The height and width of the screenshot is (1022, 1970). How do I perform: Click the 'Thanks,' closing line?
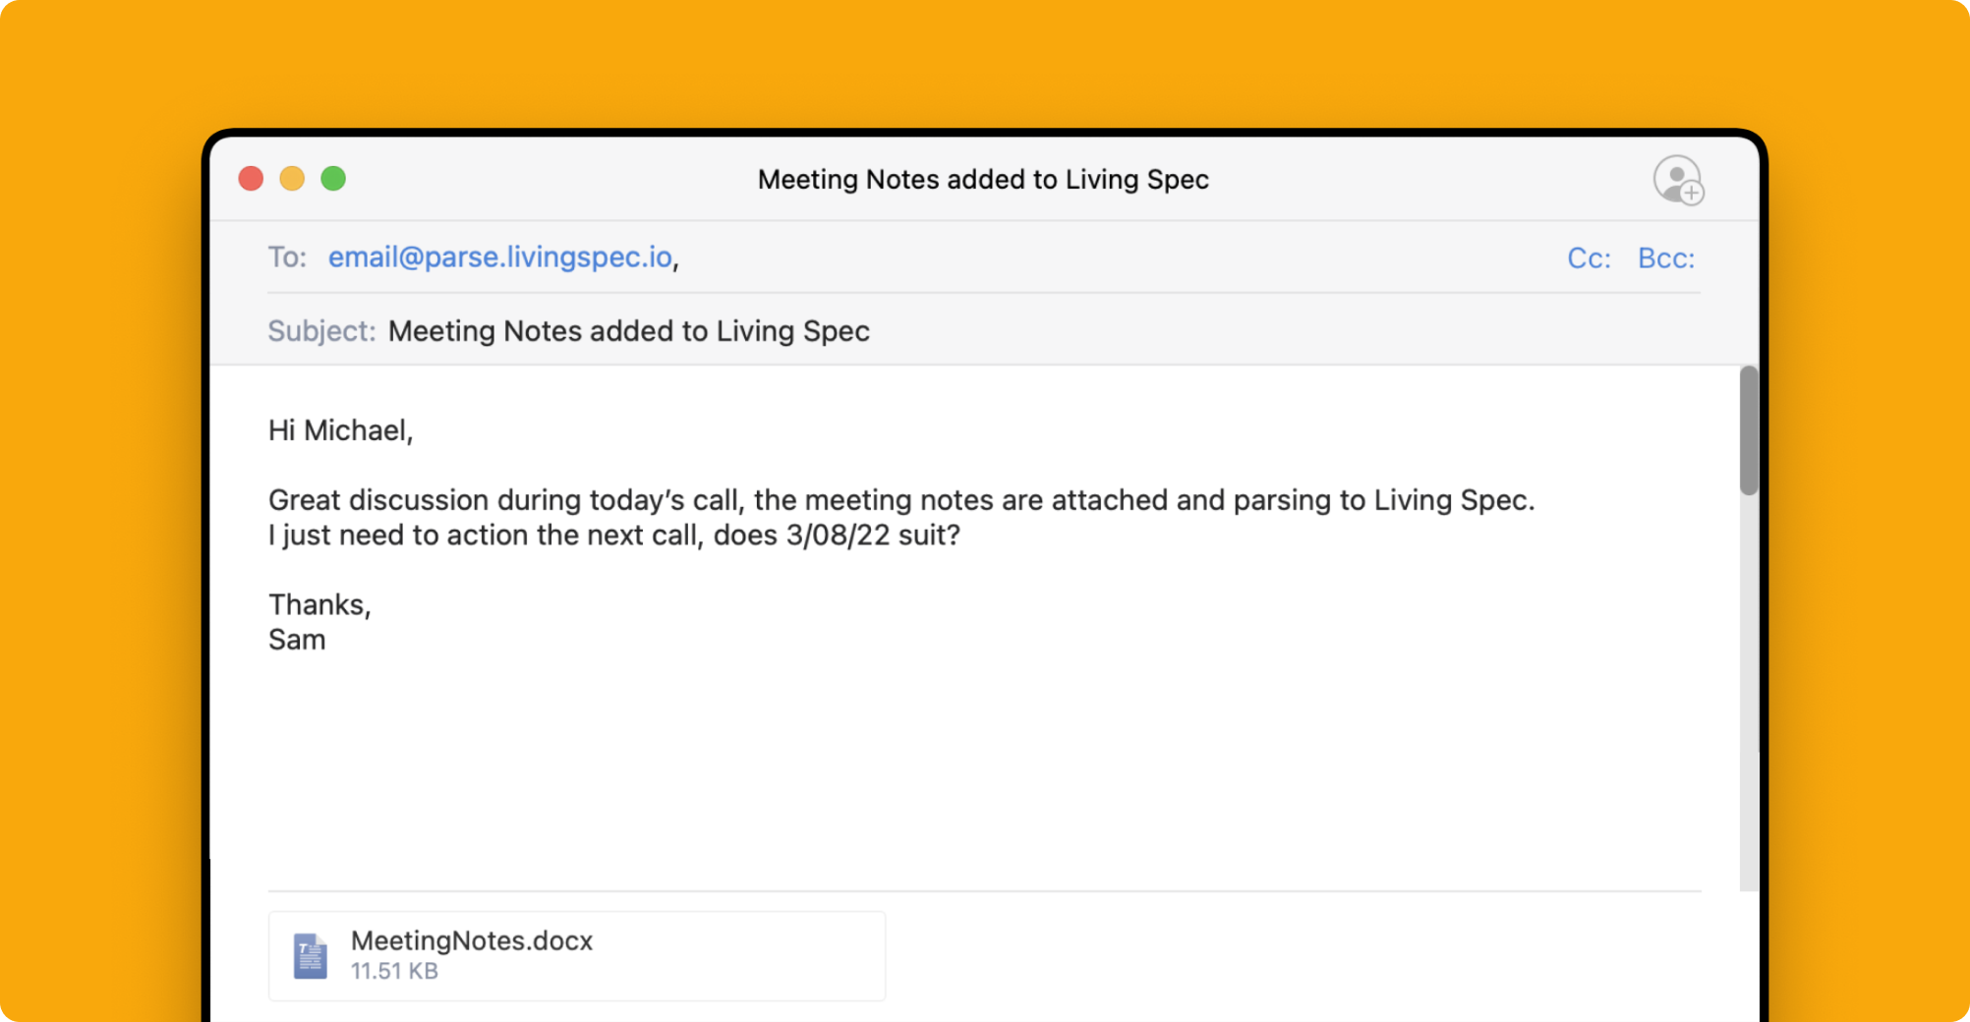tap(319, 604)
